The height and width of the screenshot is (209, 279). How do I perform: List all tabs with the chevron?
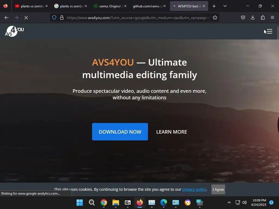(225, 6)
